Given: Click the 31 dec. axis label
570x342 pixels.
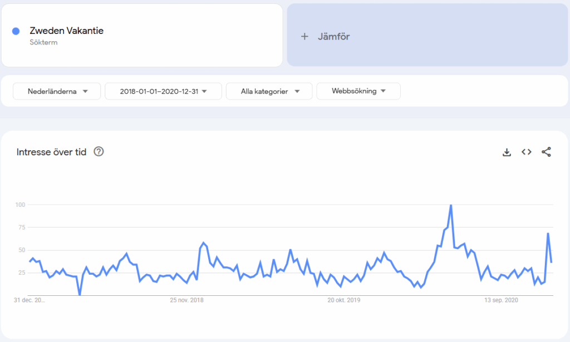Looking at the screenshot, I should (x=30, y=300).
